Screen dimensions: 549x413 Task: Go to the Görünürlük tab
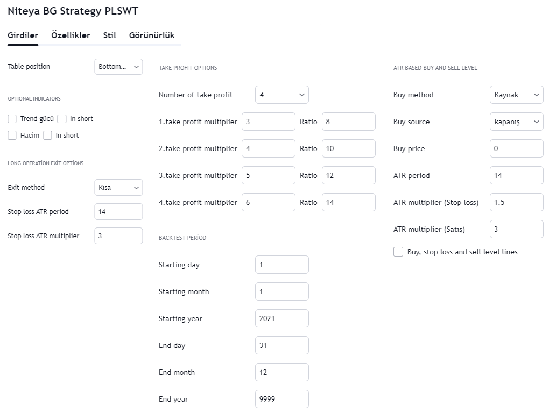coord(152,35)
